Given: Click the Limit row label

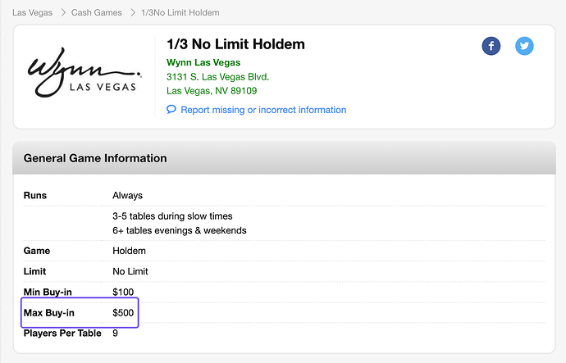Looking at the screenshot, I should click(35, 271).
